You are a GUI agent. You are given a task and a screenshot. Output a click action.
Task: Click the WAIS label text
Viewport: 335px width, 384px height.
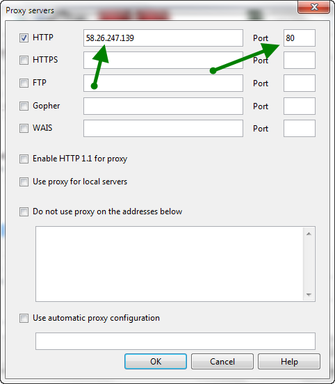[x=42, y=128]
